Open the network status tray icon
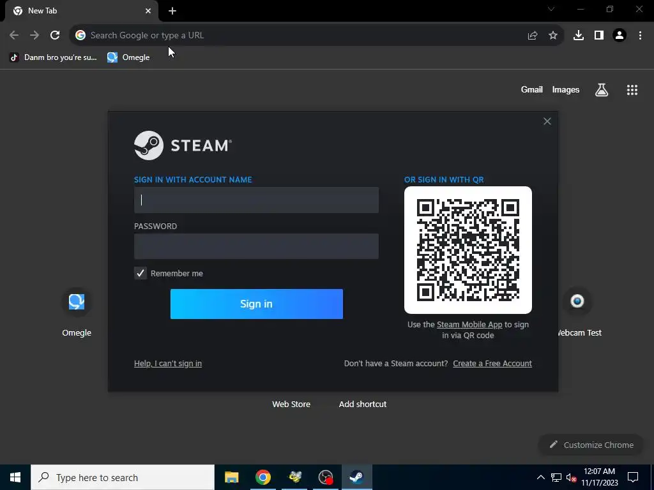 coord(556,477)
